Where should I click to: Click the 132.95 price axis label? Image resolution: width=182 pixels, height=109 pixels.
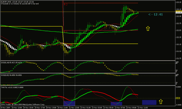(x=179, y=17)
